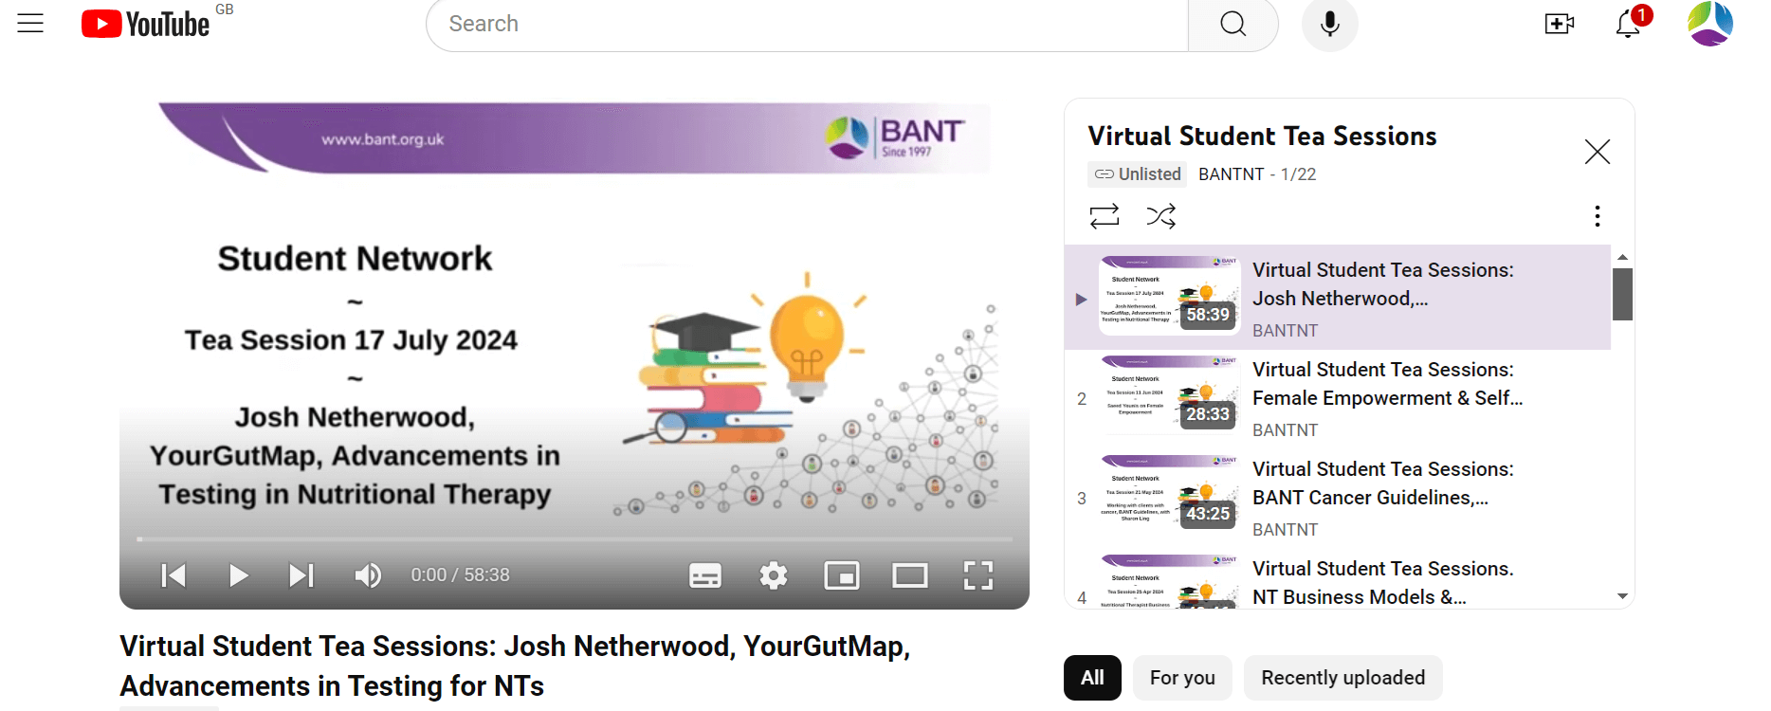Viewport: 1771px width, 711px height.
Task: Close the playlist panel
Action: [1598, 152]
